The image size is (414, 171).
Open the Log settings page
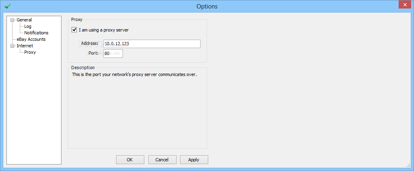coord(28,26)
